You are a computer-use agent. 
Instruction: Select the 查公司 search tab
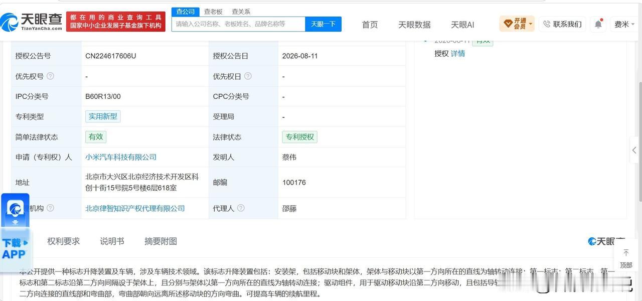[x=185, y=12]
